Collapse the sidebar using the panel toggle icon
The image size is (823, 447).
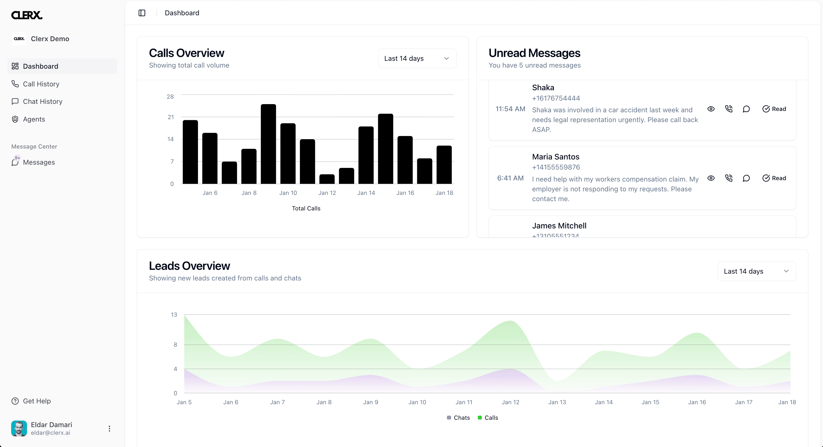coord(142,13)
